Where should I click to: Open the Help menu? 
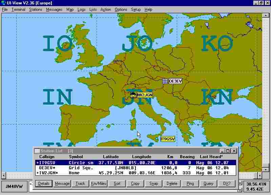tap(148, 9)
